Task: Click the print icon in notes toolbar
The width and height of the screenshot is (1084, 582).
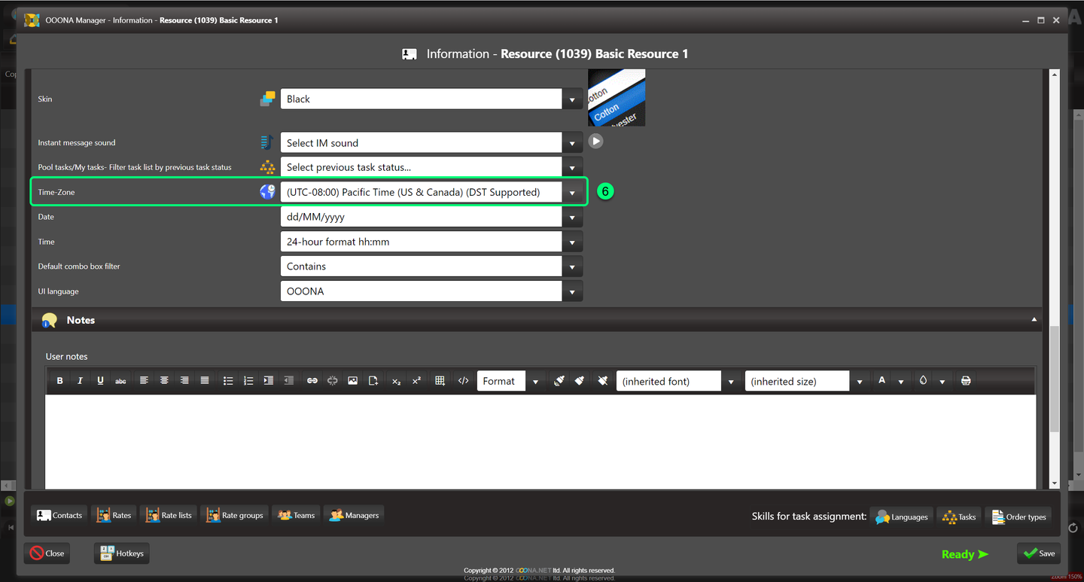Action: [966, 381]
